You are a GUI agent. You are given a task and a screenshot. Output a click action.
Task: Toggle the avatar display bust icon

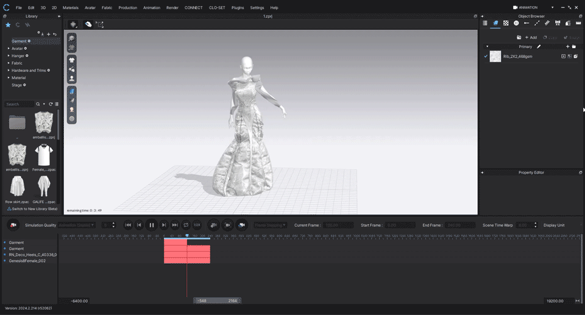point(72,78)
